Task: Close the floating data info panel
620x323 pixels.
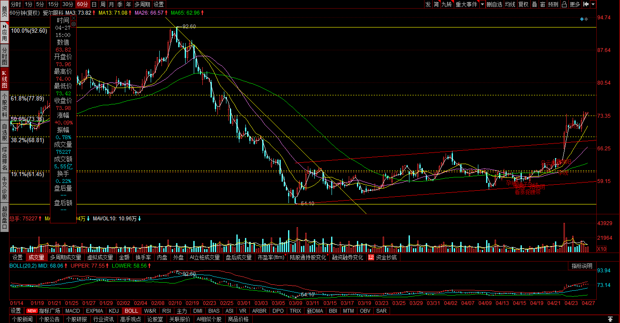Action: [x=74, y=18]
